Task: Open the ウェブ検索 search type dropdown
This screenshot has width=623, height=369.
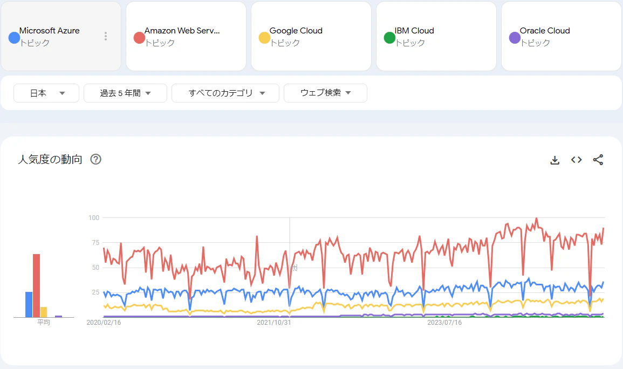Action: point(325,93)
